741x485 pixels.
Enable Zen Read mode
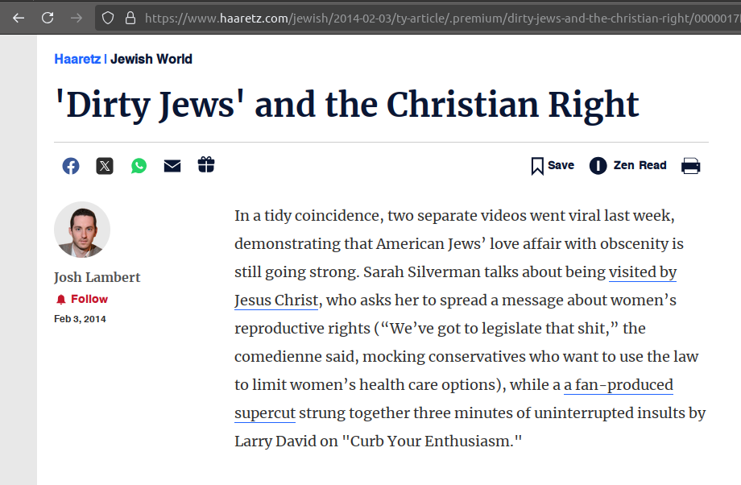pyautogui.click(x=627, y=165)
